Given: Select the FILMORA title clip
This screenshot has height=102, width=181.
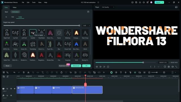Looking at the screenshot, I should click(62, 90).
